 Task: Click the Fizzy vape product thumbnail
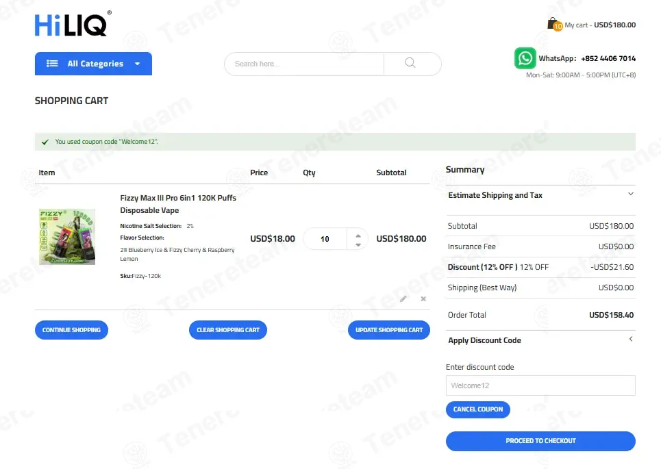[67, 236]
